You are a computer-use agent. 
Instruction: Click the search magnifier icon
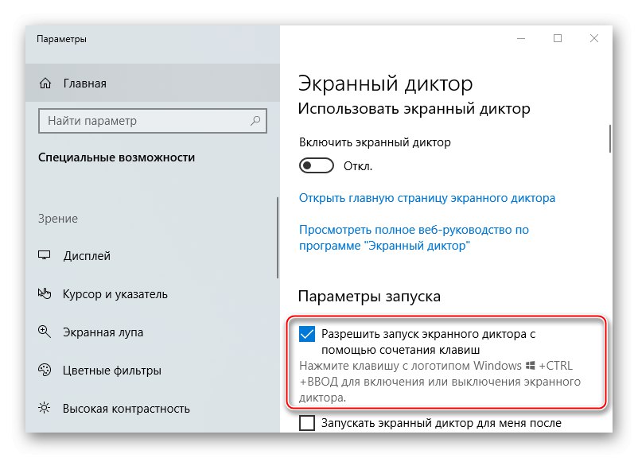coord(255,121)
